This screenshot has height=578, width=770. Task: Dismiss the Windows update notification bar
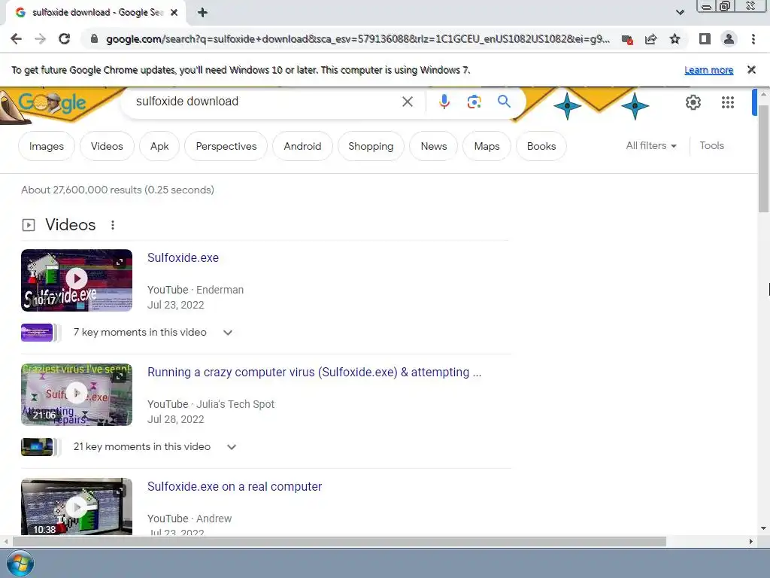[x=751, y=70]
